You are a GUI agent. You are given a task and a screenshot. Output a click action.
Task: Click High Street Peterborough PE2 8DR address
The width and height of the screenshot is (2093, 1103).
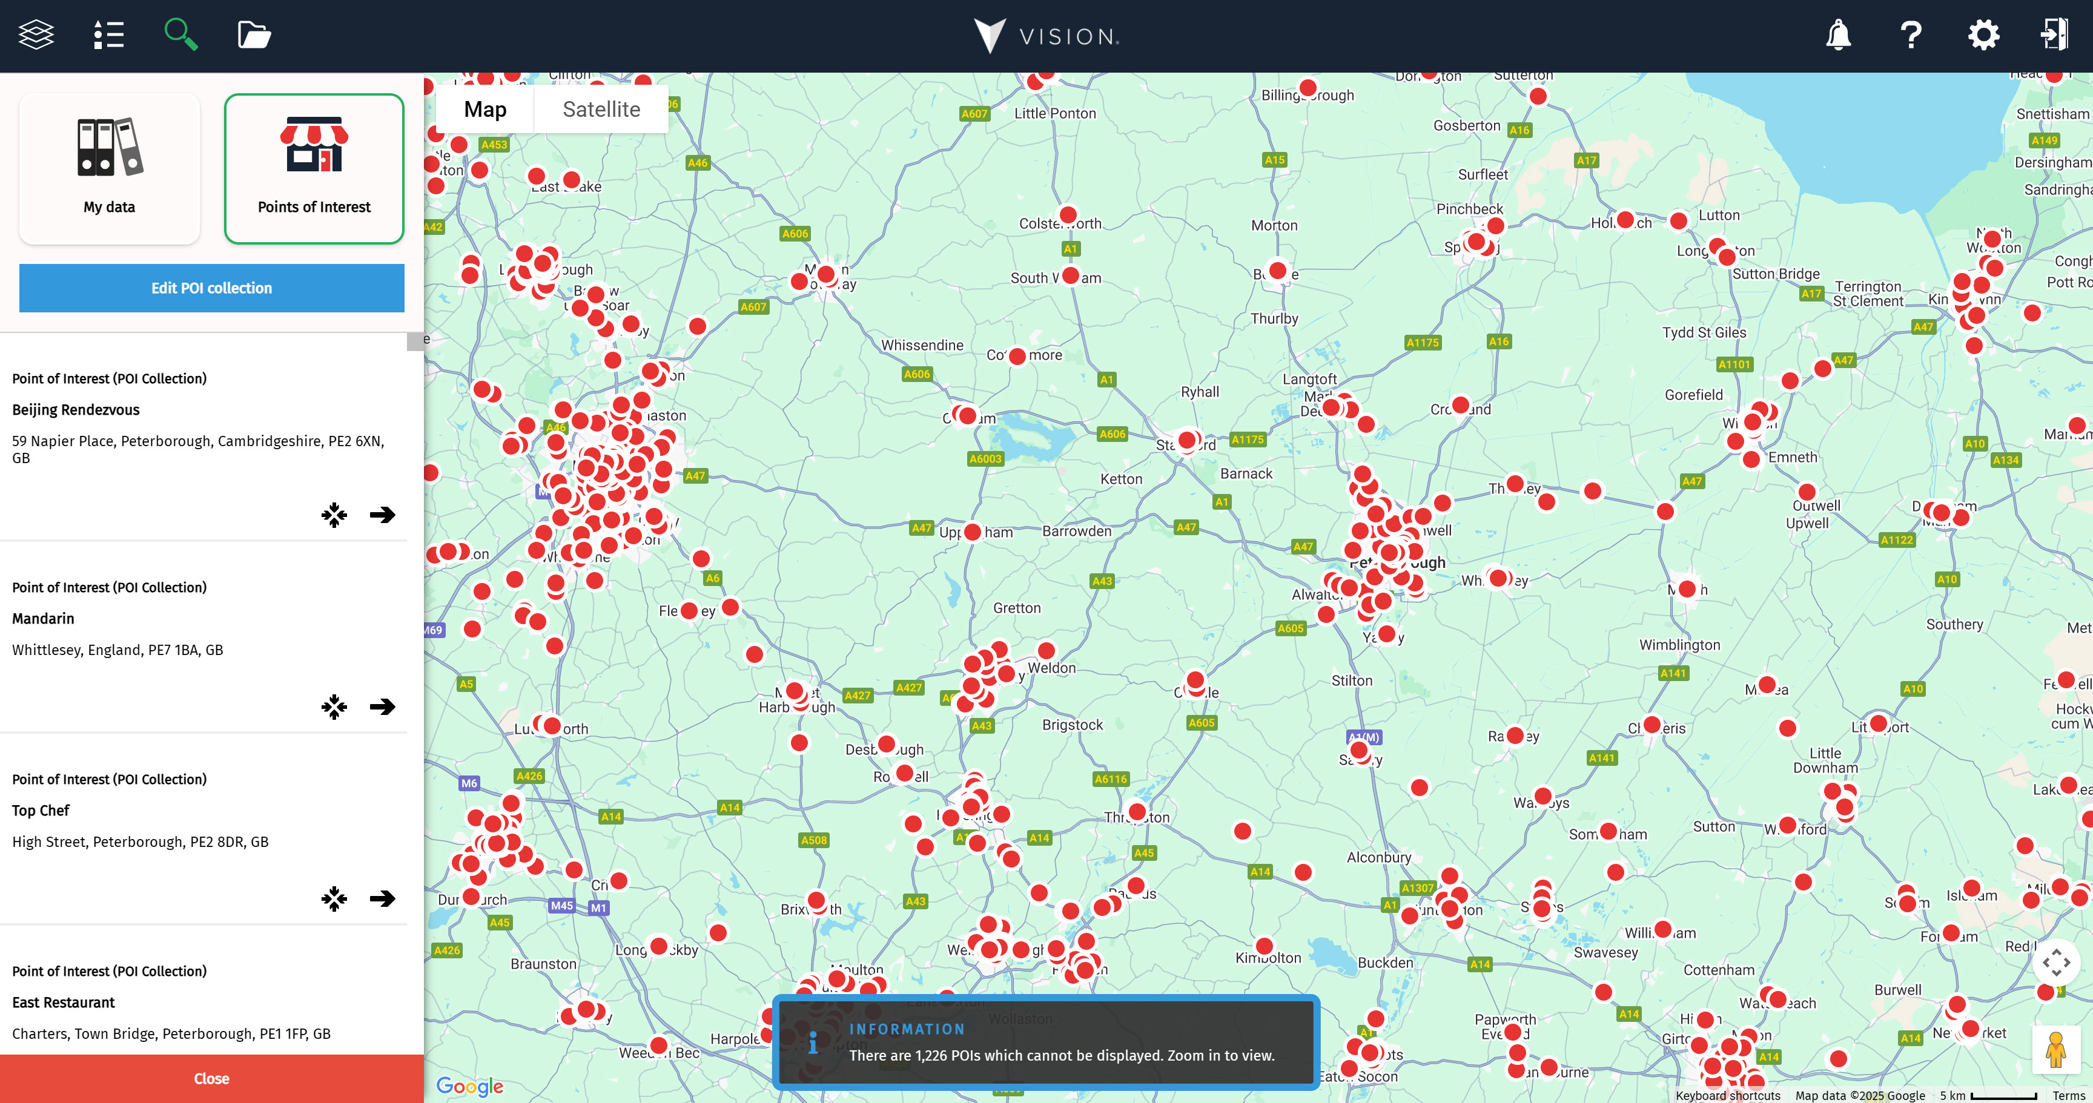click(x=141, y=842)
